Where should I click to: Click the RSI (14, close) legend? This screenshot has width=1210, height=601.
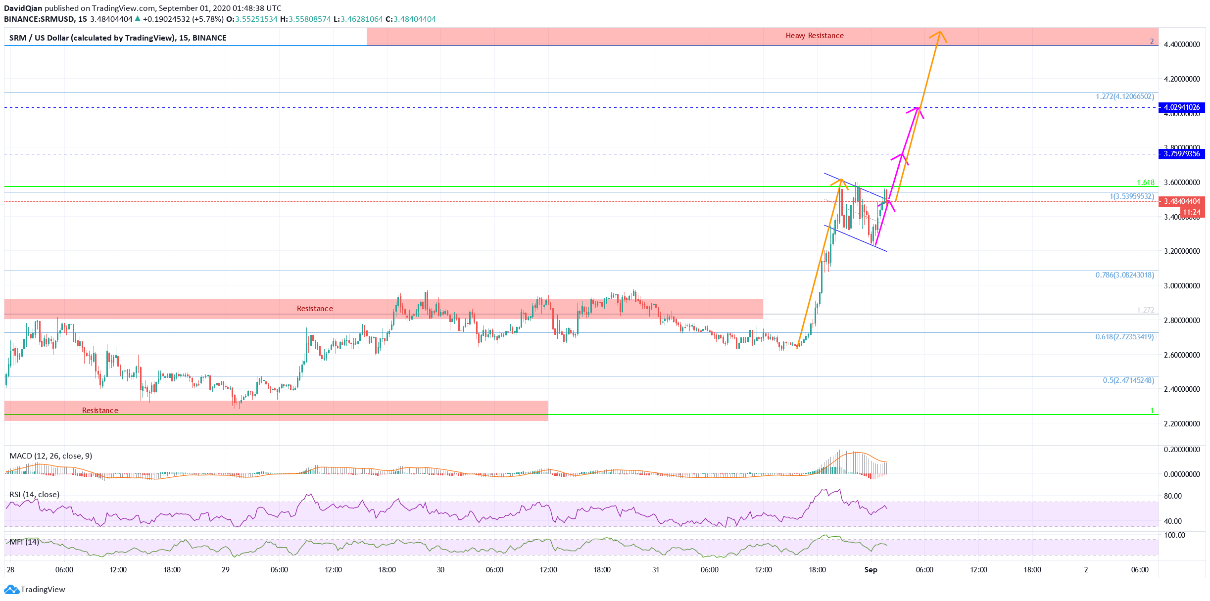pos(34,494)
